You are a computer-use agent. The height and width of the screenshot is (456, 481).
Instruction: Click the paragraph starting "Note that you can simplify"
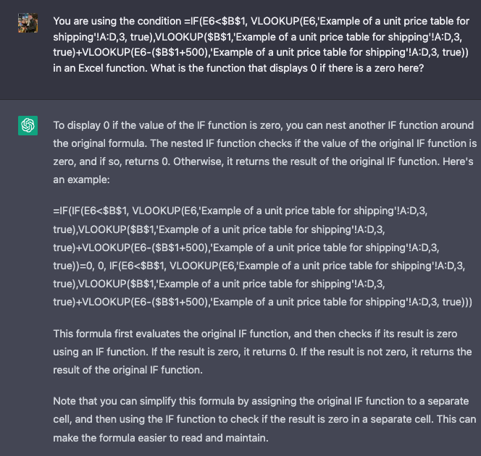(264, 420)
